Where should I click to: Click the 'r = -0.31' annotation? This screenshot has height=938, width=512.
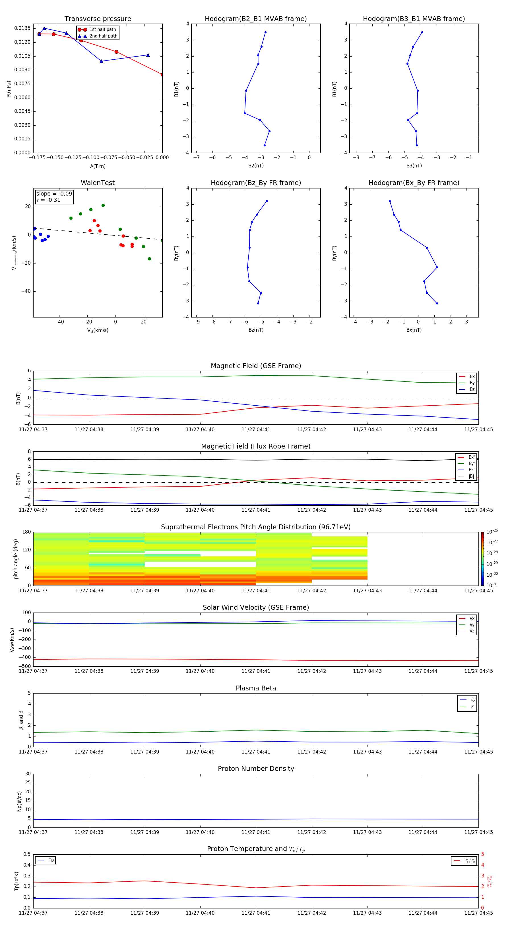click(48, 200)
